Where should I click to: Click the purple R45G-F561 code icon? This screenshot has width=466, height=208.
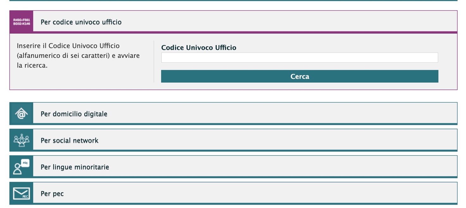click(x=21, y=22)
